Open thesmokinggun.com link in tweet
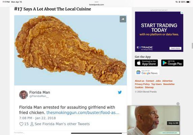Image resolution: width=193 pixels, height=135 pixels. click(83, 113)
